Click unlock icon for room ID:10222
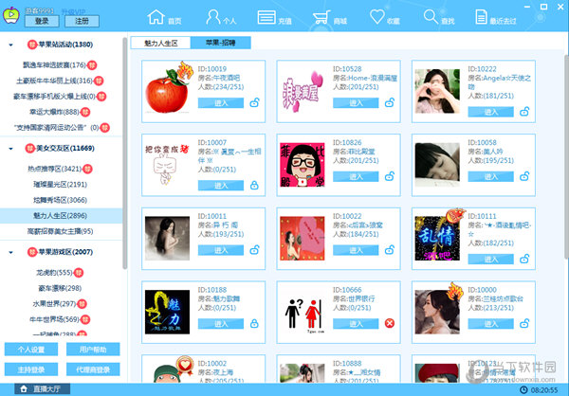 [x=524, y=112]
